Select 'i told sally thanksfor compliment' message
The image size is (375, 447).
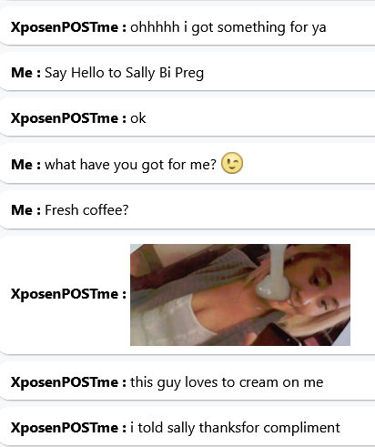235,428
